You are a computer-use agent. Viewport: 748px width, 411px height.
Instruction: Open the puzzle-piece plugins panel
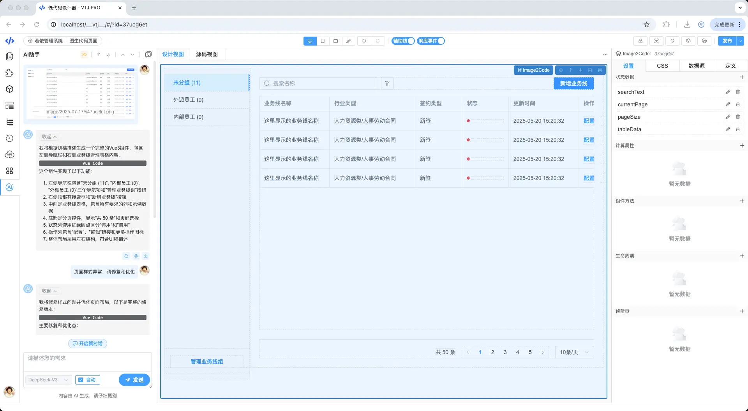coord(10,73)
